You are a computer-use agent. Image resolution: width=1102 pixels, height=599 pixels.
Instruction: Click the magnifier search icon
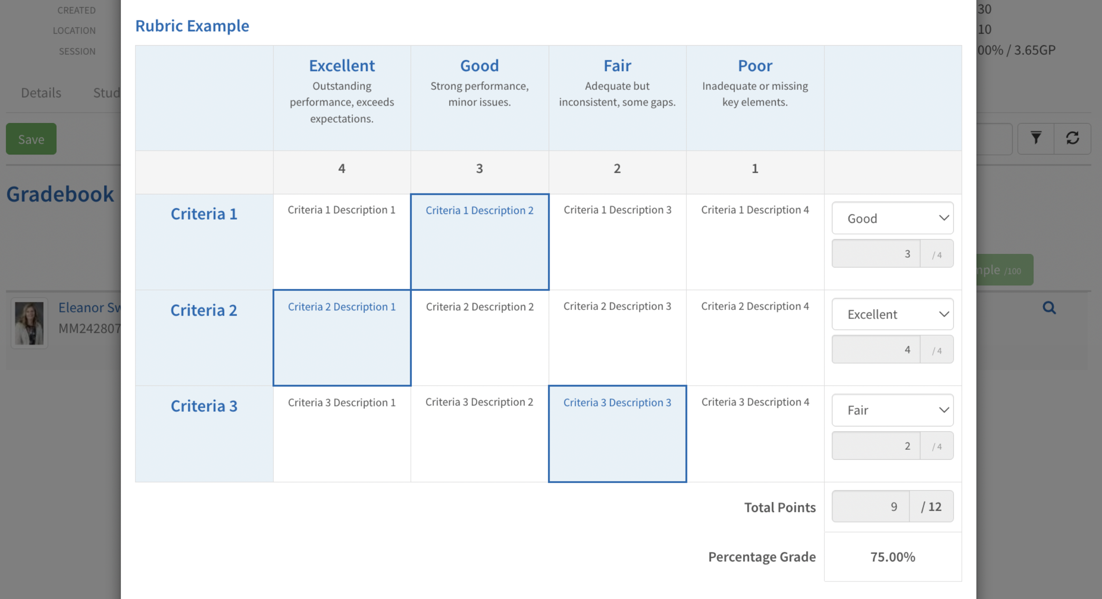[x=1049, y=308]
